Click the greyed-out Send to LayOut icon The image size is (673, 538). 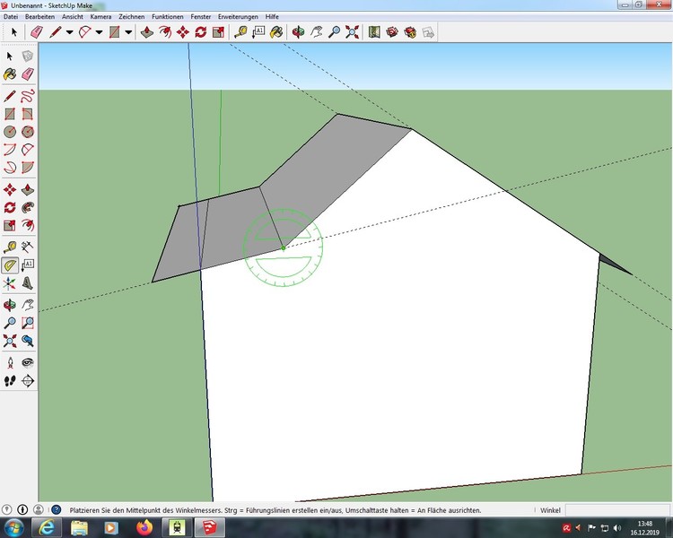[428, 32]
